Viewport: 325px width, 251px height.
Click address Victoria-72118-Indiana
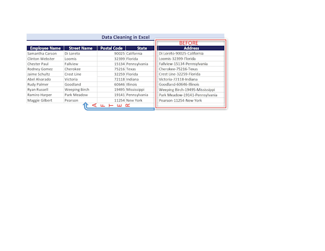[191, 79]
